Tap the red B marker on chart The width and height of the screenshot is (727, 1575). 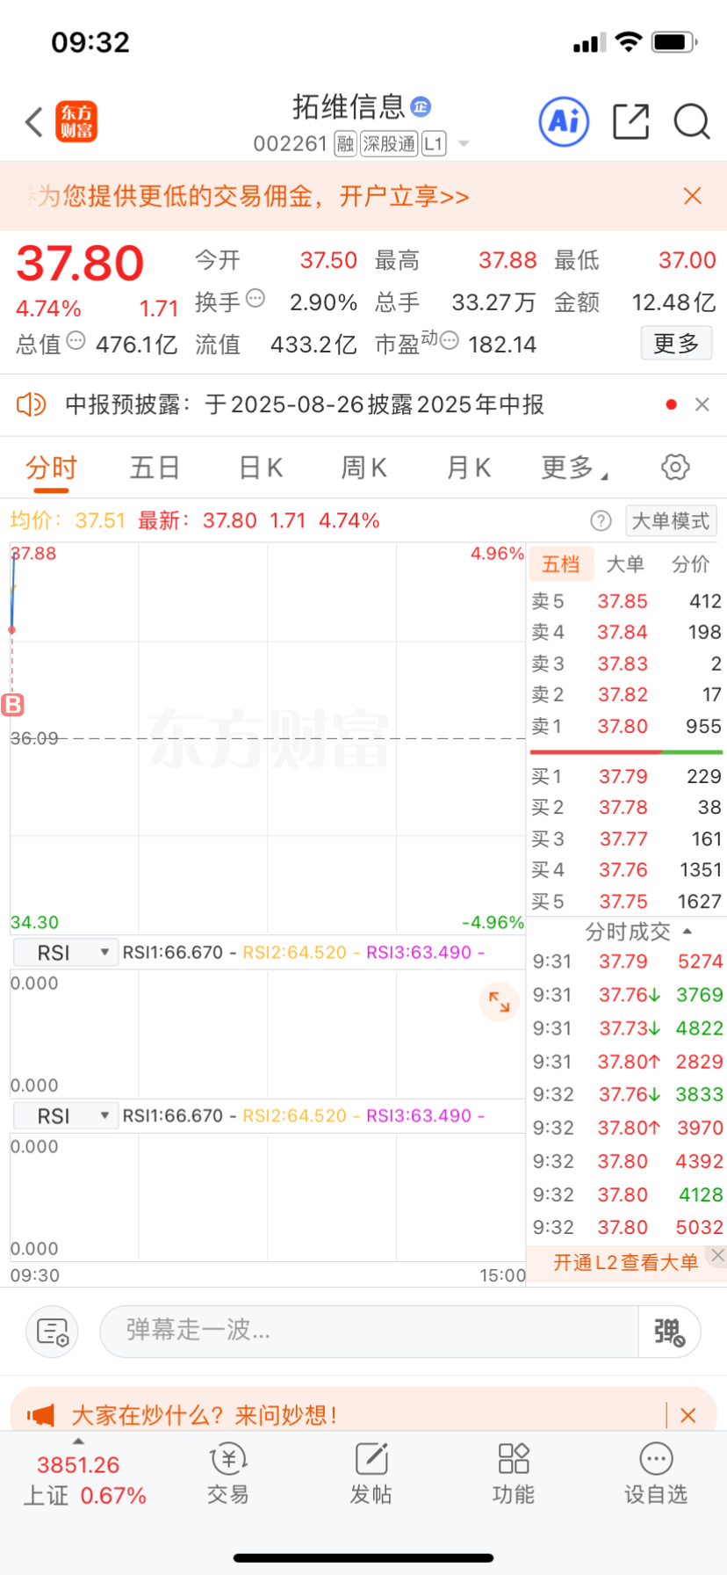click(12, 705)
